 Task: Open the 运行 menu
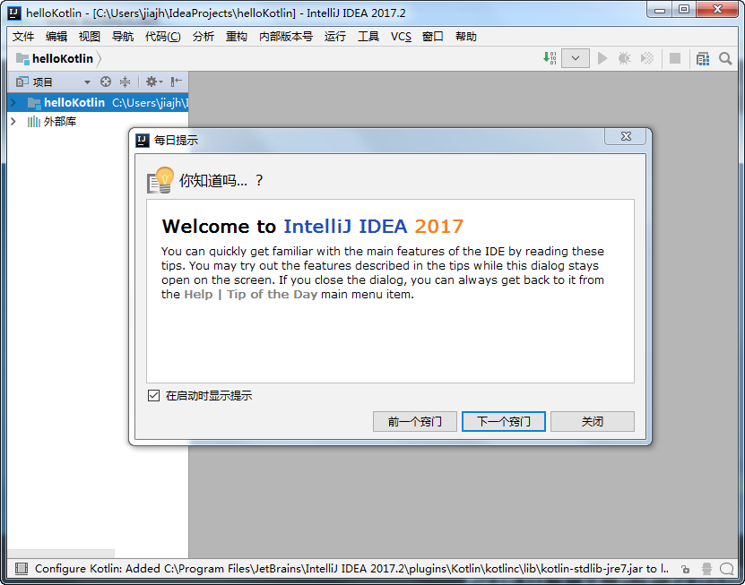point(335,37)
